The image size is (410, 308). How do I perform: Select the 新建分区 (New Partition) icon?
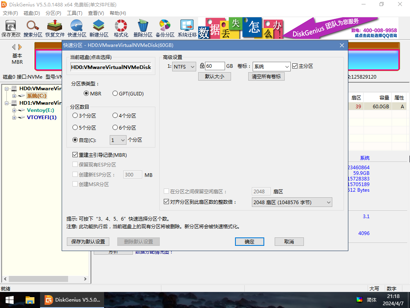coord(98,27)
